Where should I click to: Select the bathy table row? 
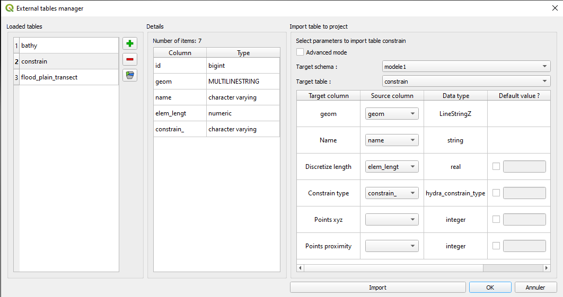[x=69, y=46]
